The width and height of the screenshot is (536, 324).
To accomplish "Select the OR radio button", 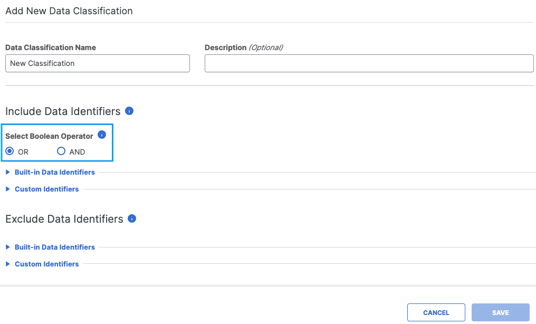I will (9, 151).
